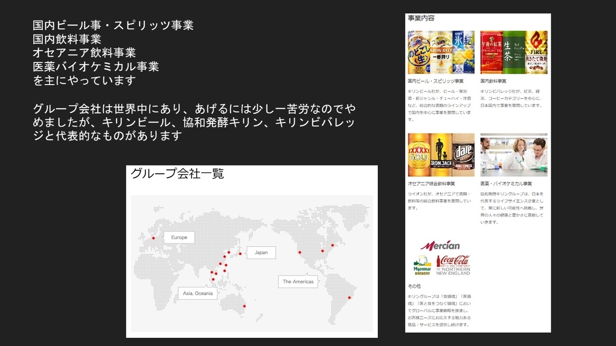
Task: Click the slide line 医薬バイオケミカル事業
Action: (95, 67)
